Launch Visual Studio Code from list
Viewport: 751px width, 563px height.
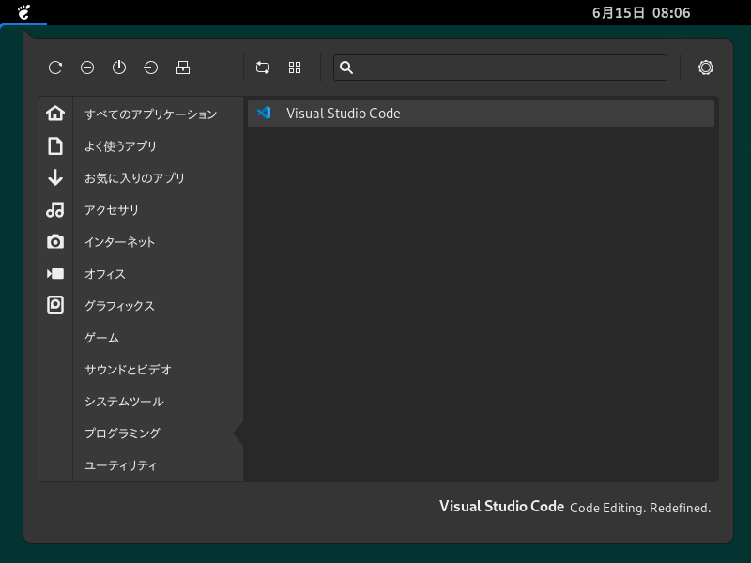pyautogui.click(x=481, y=114)
